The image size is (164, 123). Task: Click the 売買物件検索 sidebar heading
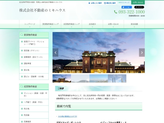pyautogui.click(x=34, y=87)
